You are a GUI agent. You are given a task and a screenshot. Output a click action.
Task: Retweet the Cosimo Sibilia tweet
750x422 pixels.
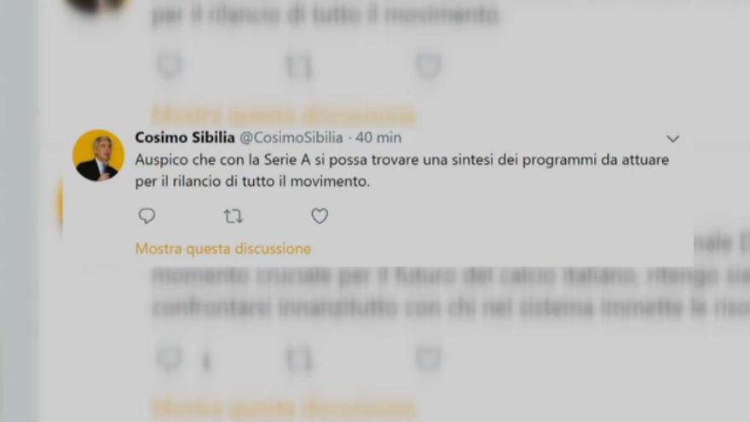(x=233, y=217)
